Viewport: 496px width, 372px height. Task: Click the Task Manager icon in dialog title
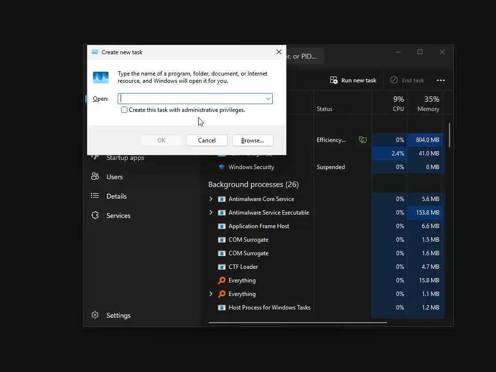(x=94, y=52)
